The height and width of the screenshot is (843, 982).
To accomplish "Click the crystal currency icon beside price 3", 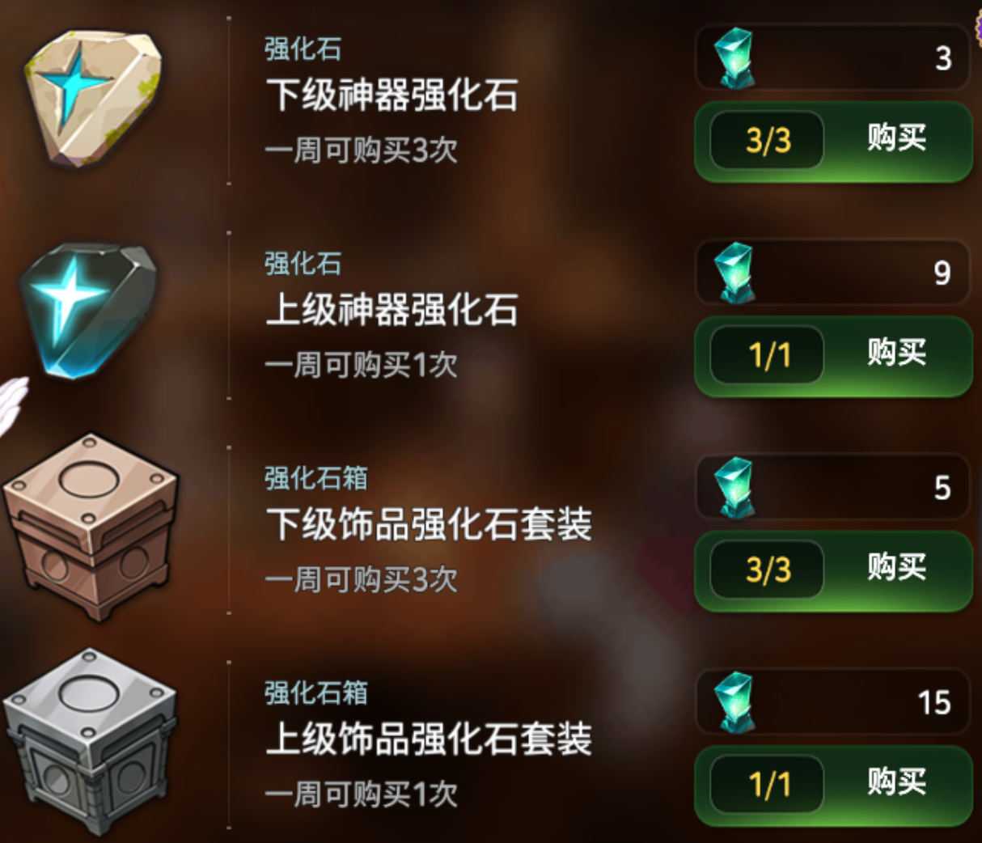I will (x=734, y=57).
